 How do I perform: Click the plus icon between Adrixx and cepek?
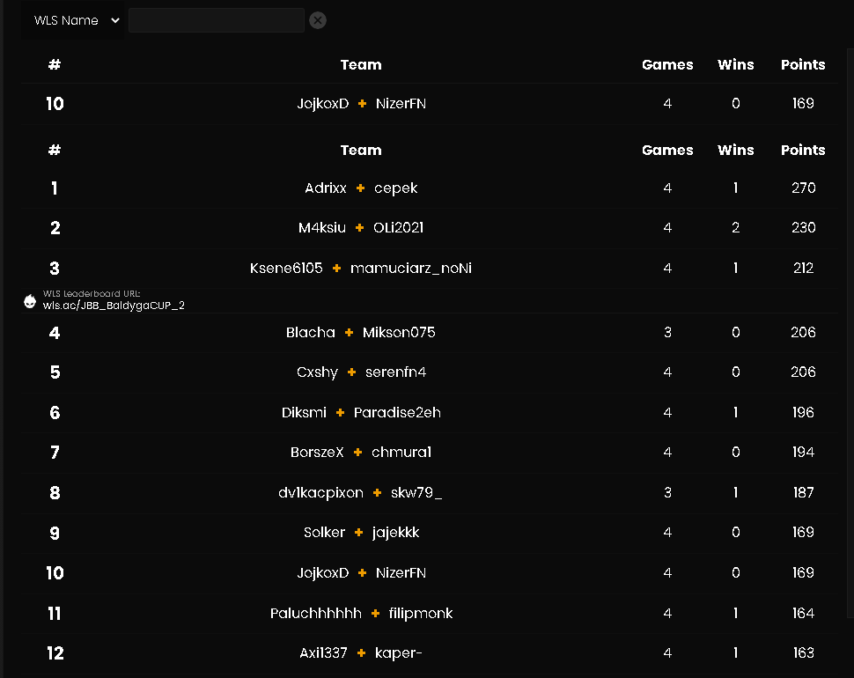tap(360, 188)
